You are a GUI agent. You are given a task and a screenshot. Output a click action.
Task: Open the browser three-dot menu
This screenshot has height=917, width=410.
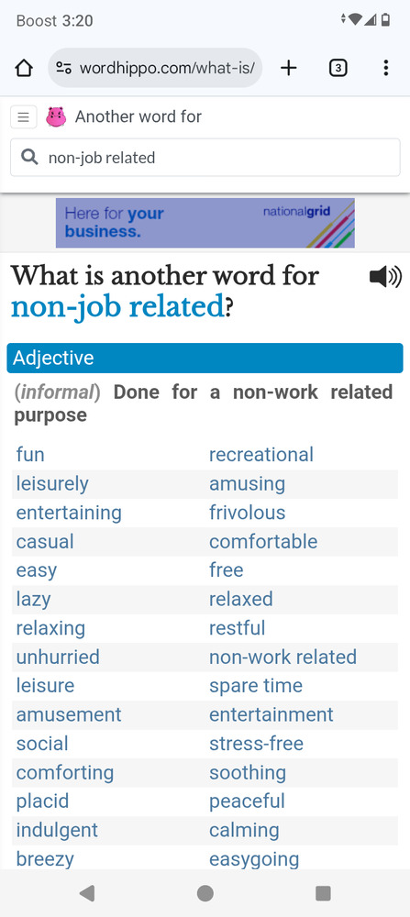(385, 68)
